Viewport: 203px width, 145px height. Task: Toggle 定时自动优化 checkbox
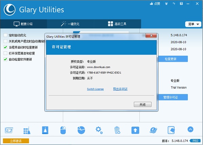click(x=5, y=35)
